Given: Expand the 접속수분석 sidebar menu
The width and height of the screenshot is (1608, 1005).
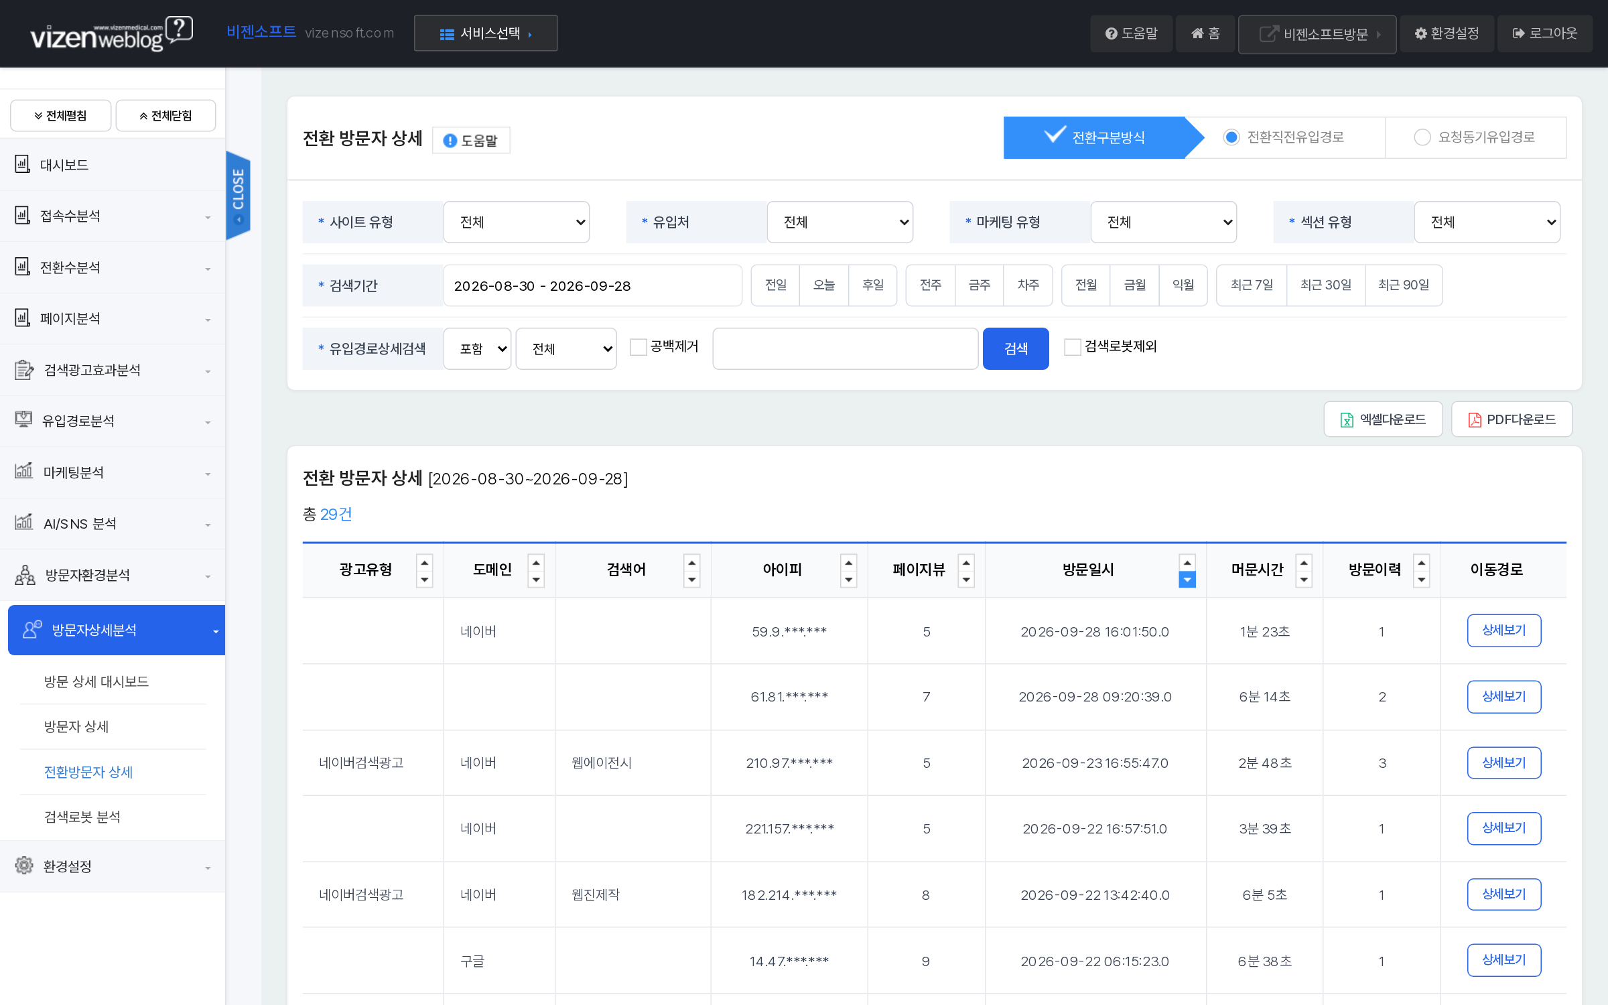Looking at the screenshot, I should 113,216.
